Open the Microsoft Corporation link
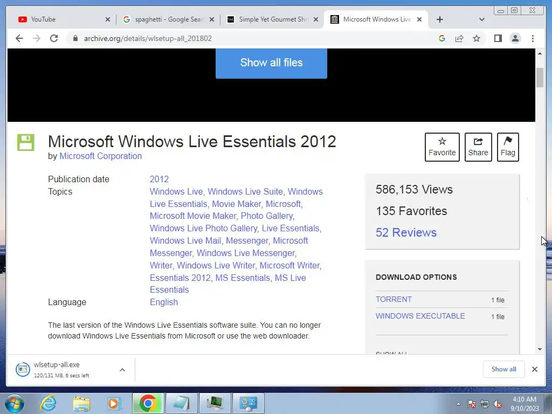 pos(101,156)
